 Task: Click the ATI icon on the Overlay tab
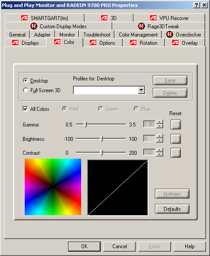[176, 43]
